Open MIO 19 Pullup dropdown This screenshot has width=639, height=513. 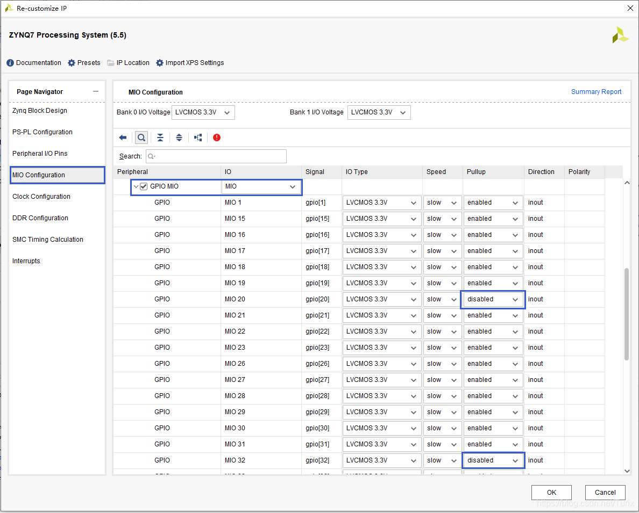tap(493, 284)
